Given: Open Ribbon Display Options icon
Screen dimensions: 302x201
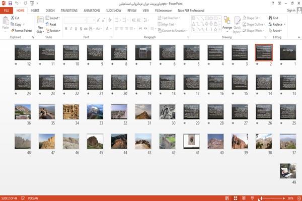Looking at the screenshot, I should point(279,4).
